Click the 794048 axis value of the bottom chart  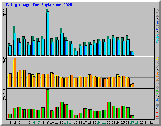(x=5, y=94)
